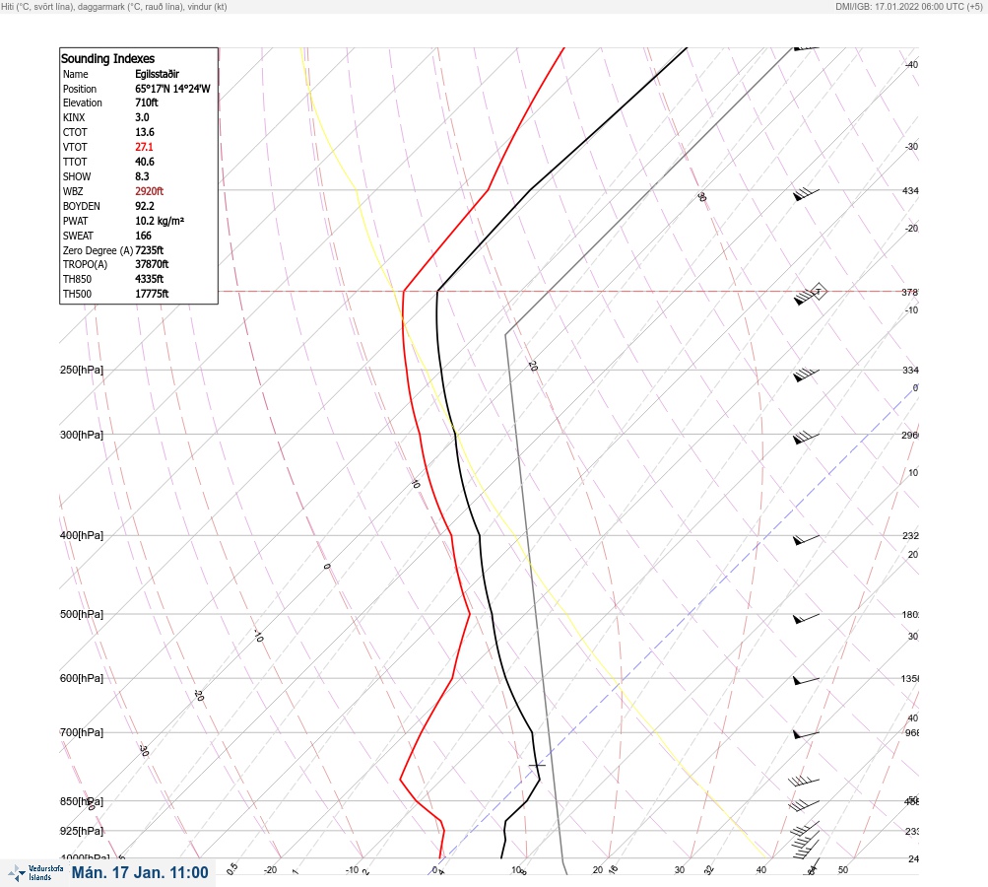The height and width of the screenshot is (887, 988).
Task: Click the wind barb at 600 hPa
Action: [x=806, y=681]
